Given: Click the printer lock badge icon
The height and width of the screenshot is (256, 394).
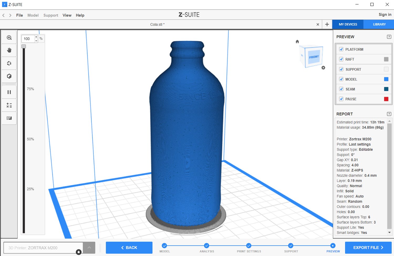Looking at the screenshot, I should [x=79, y=252].
